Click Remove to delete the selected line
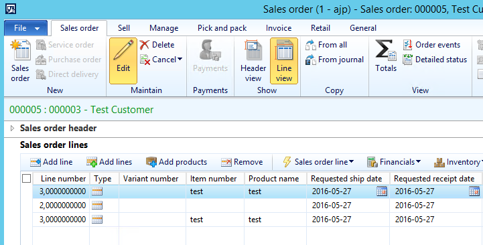483x245 pixels. (242, 162)
